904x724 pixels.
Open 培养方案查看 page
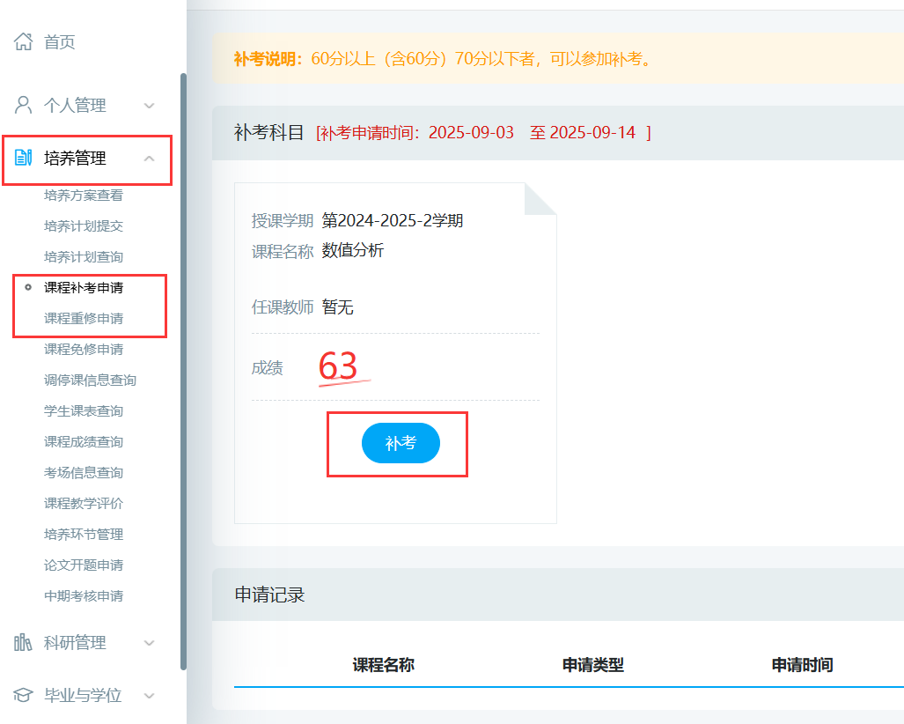(x=84, y=196)
